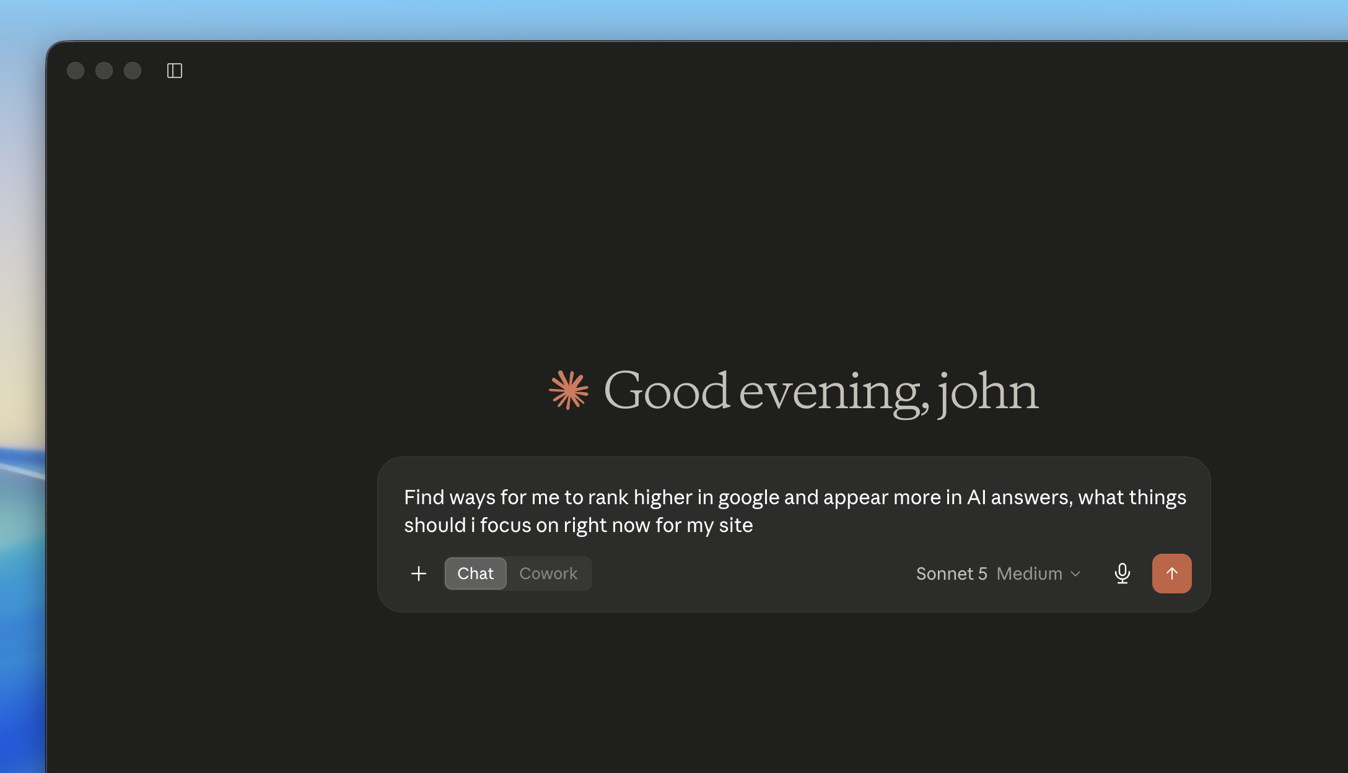Viewport: 1348px width, 773px height.
Task: Switch to Cowork mode
Action: [548, 574]
